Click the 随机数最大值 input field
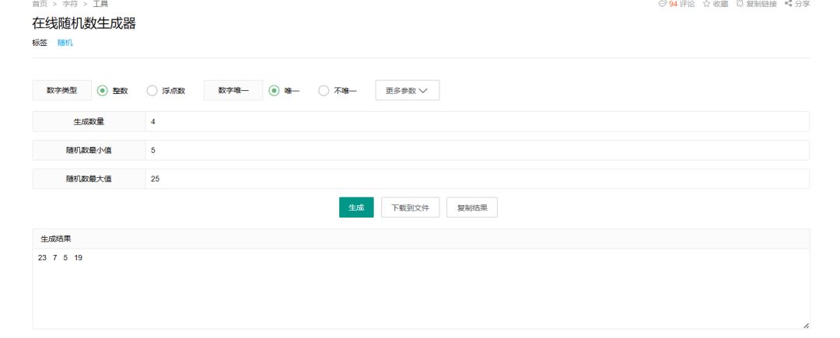This screenshot has height=338, width=840. pos(477,179)
